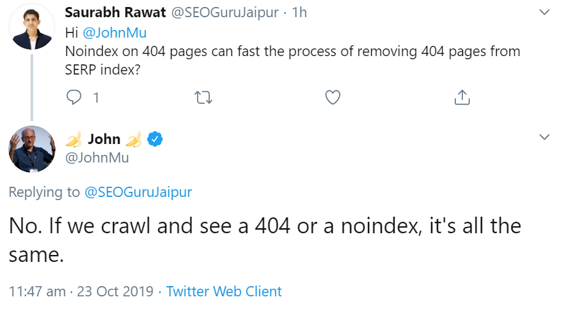Image resolution: width=563 pixels, height=311 pixels.
Task: Expand John's tweet options chevron
Action: point(544,137)
